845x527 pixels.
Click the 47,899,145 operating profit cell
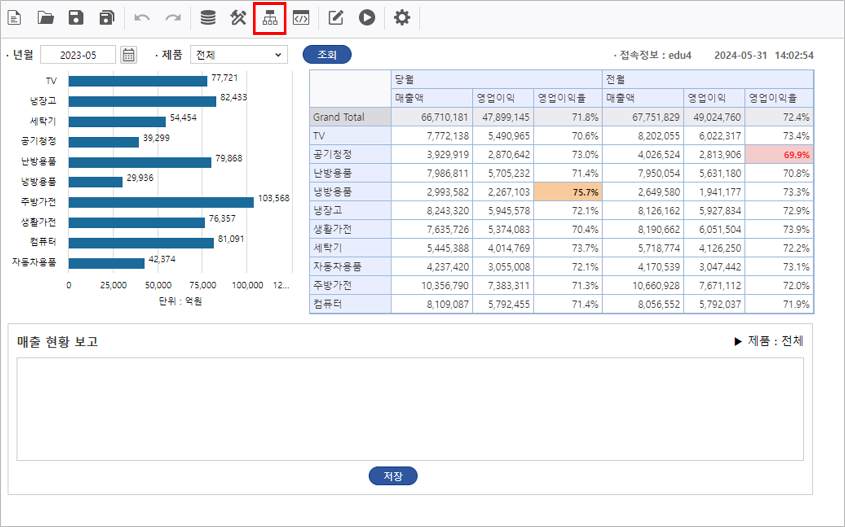[503, 117]
